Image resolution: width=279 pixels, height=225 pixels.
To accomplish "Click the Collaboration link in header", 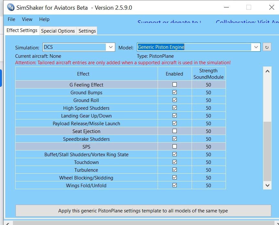I will pyautogui.click(x=247, y=22).
